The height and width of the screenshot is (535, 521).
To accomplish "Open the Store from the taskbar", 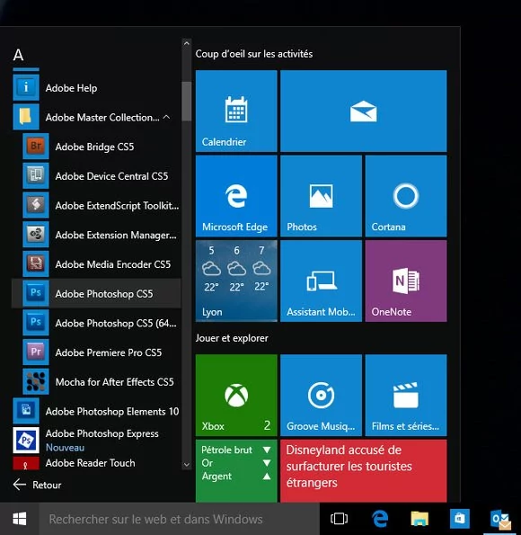I will pos(460,519).
